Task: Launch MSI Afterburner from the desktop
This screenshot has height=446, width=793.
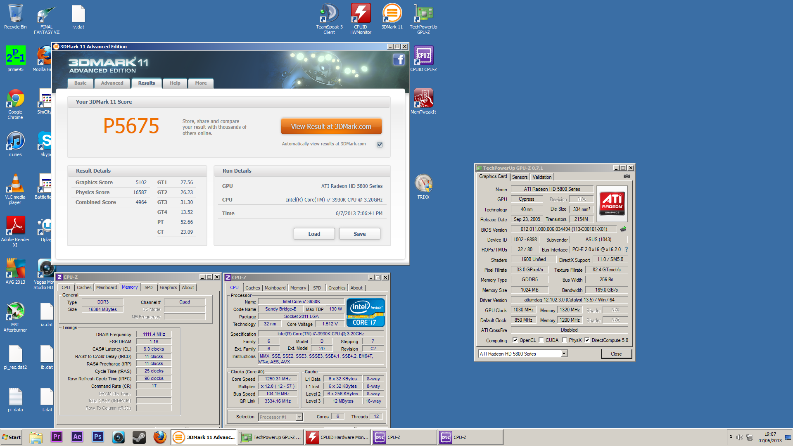Action: click(15, 317)
